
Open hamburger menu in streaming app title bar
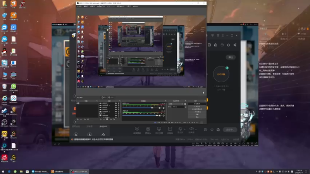[222, 36]
